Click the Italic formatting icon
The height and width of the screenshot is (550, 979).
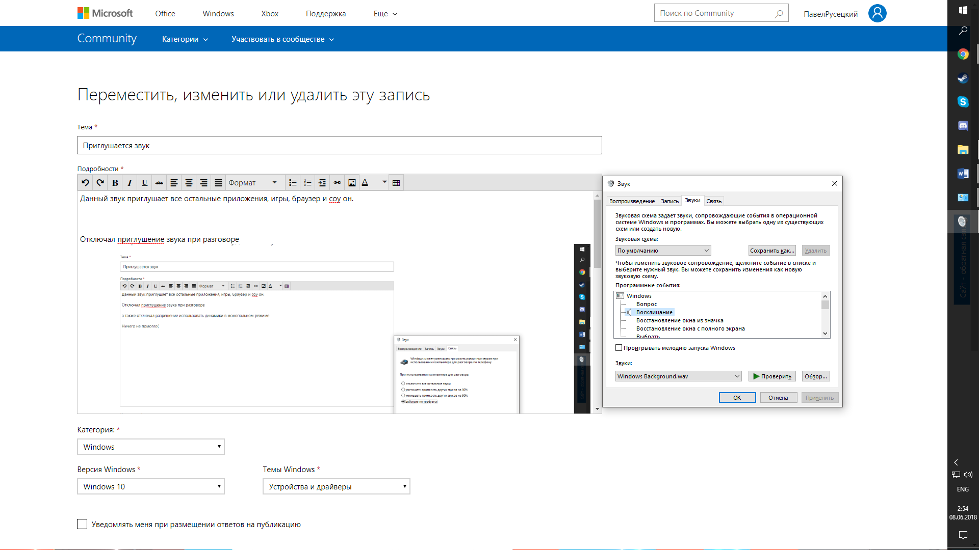(x=129, y=183)
